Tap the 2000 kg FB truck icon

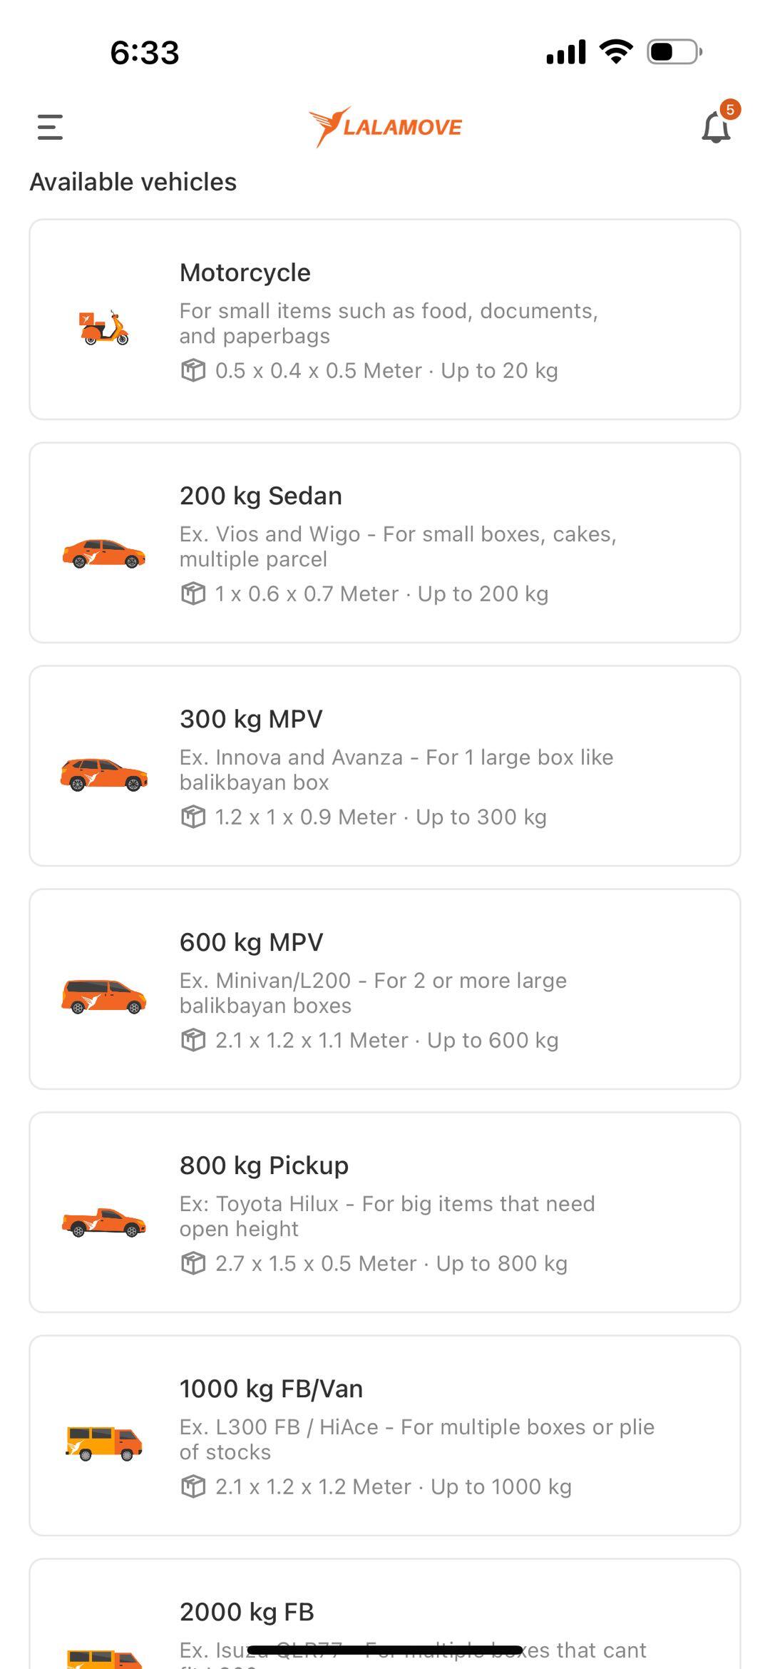(x=104, y=1658)
